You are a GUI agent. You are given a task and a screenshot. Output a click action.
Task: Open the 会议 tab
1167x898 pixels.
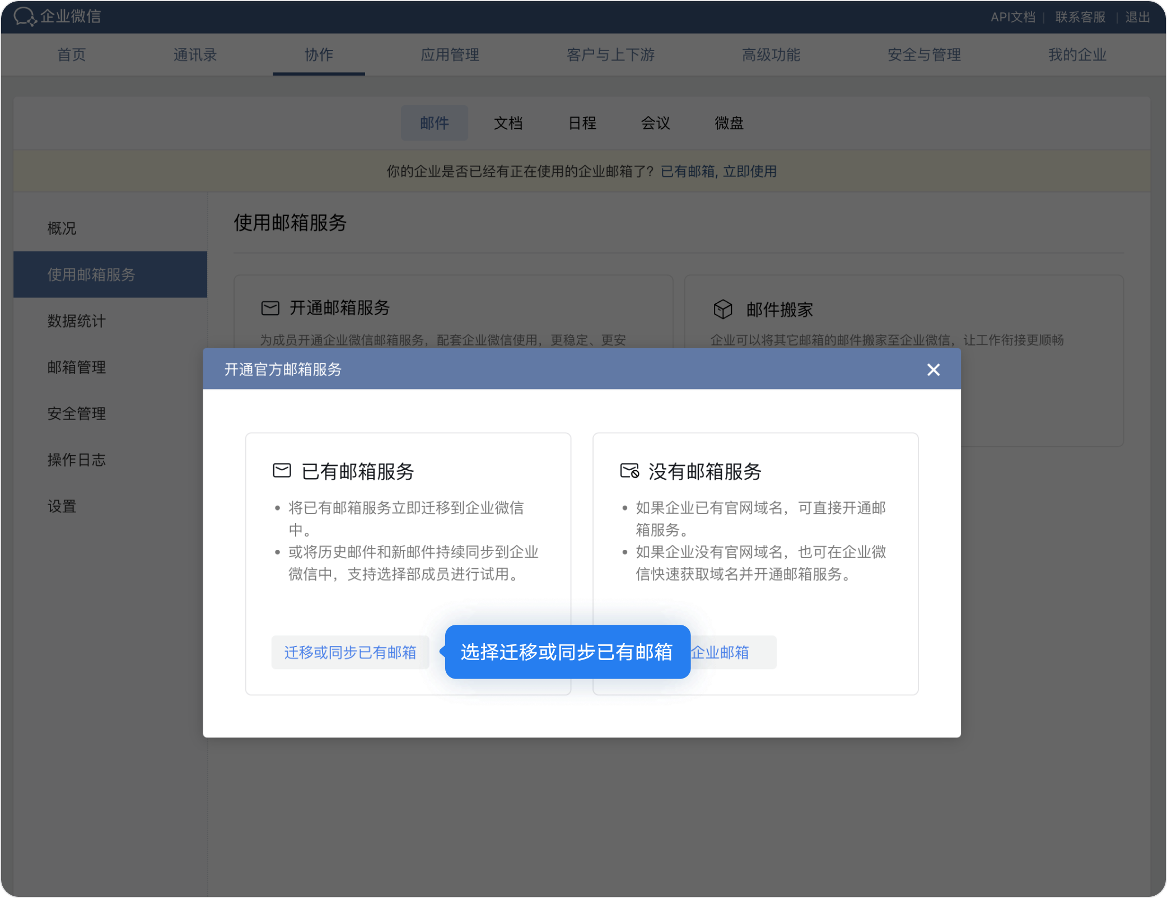tap(655, 123)
